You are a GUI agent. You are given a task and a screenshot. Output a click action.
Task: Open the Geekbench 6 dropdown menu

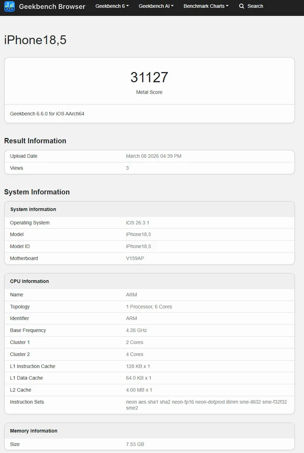(112, 6)
